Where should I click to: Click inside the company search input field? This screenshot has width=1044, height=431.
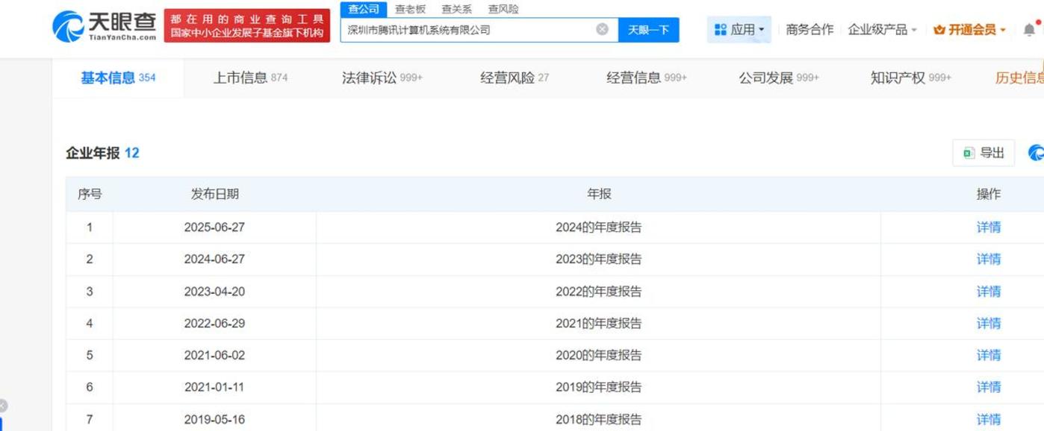pyautogui.click(x=463, y=30)
